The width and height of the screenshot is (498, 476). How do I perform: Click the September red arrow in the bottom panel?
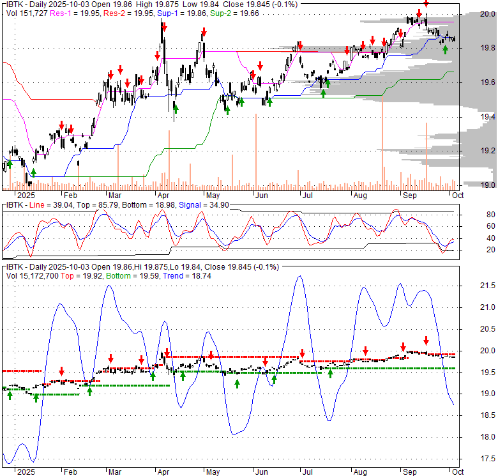[x=426, y=340]
